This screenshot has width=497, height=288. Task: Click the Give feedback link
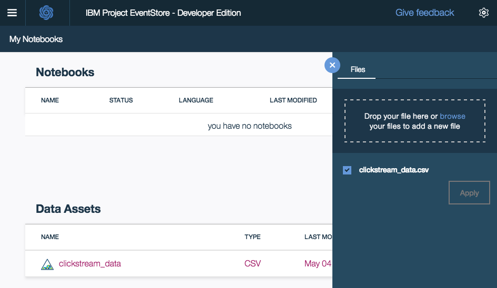(x=424, y=13)
